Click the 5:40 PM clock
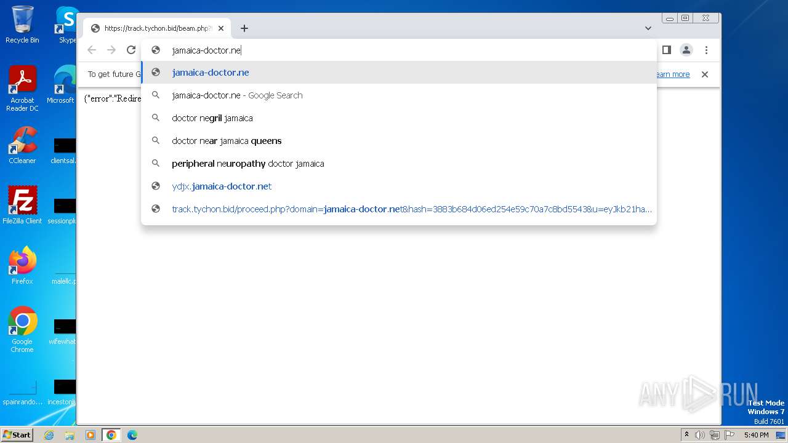788x443 pixels. point(756,435)
